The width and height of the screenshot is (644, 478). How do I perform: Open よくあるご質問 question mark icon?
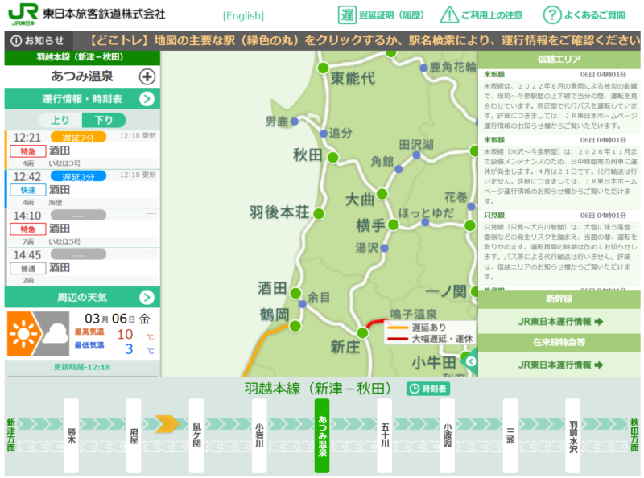(551, 14)
